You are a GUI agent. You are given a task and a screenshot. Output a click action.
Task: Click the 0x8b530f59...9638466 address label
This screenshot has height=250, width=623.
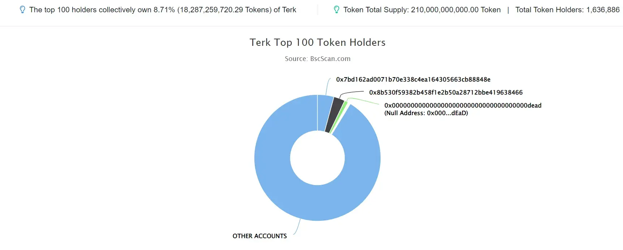pos(446,92)
